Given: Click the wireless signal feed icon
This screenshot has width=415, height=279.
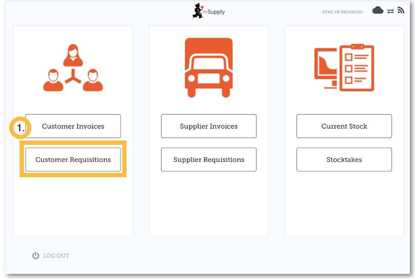Looking at the screenshot, I should pos(401,11).
